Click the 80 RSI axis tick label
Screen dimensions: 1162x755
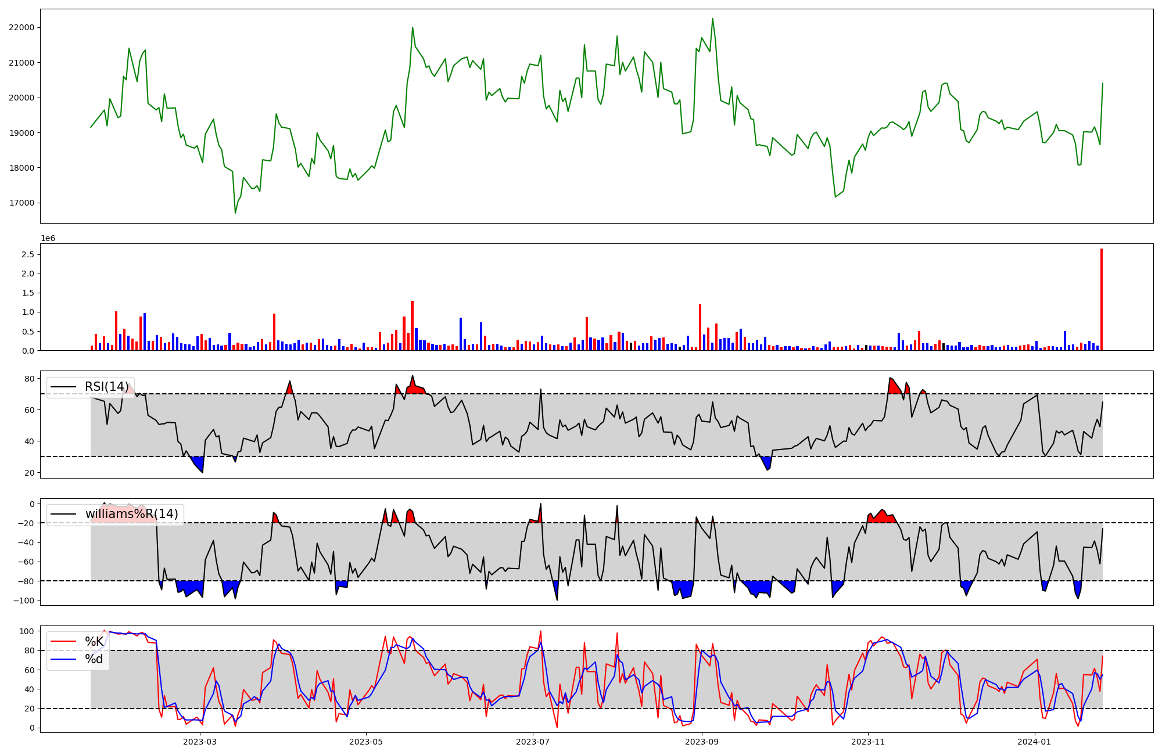(30, 379)
